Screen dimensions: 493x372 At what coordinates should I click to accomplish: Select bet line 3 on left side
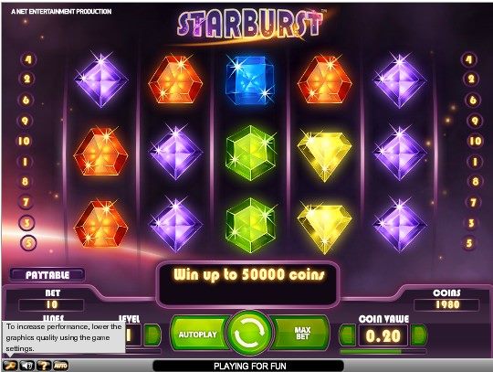point(27,223)
